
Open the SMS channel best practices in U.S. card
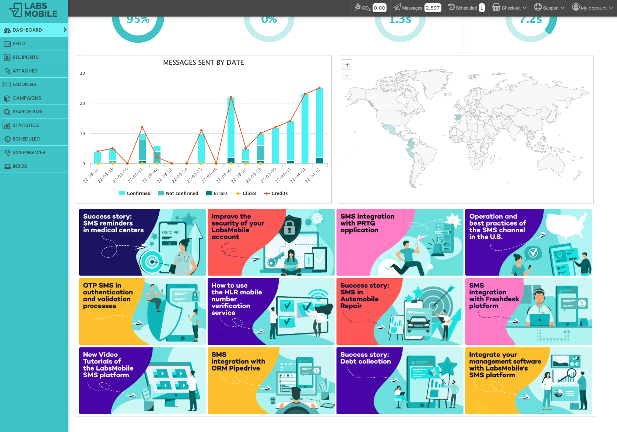click(529, 242)
